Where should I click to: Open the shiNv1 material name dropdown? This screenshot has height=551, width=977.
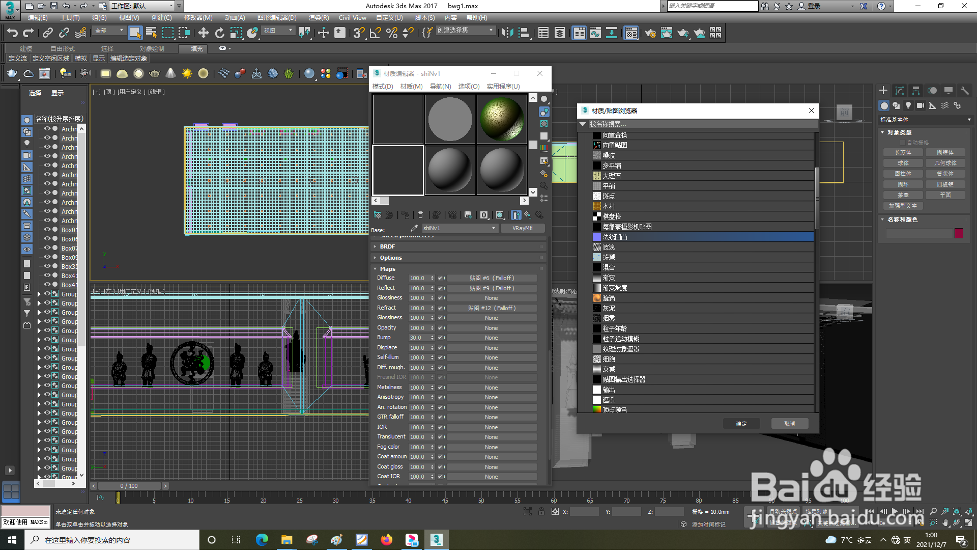click(x=494, y=229)
